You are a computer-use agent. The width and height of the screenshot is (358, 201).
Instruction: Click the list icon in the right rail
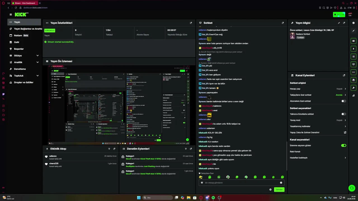point(354,57)
